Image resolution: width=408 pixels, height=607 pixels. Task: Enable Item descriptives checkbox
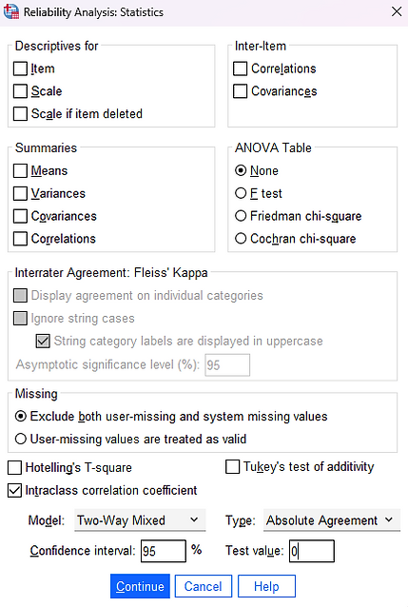pyautogui.click(x=21, y=69)
